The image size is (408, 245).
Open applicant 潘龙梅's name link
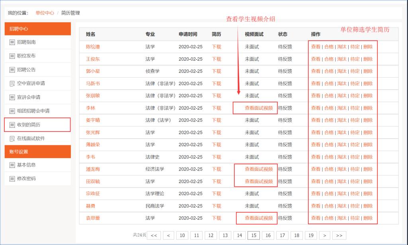tap(93, 169)
